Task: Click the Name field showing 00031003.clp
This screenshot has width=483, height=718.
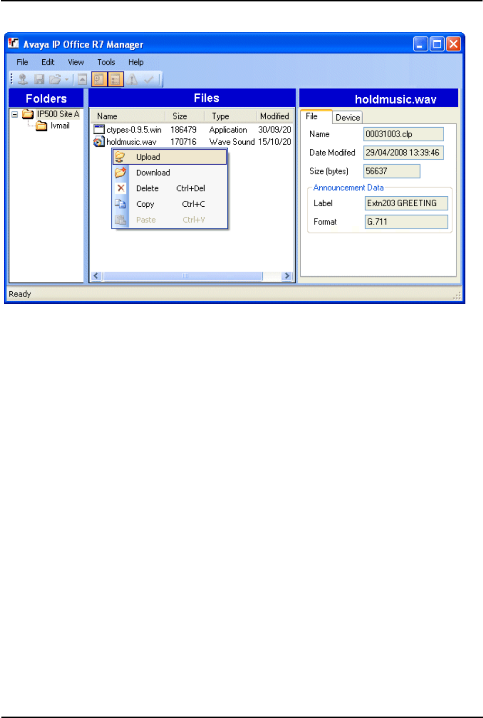Action: click(x=404, y=134)
